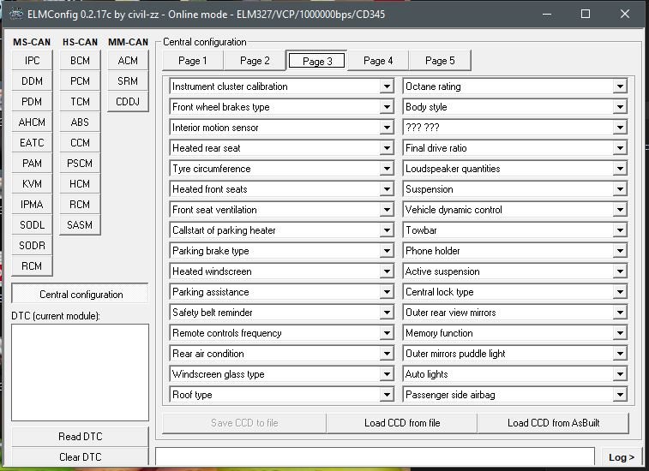Expand the Roof type dropdown
This screenshot has width=649, height=471.
[387, 395]
